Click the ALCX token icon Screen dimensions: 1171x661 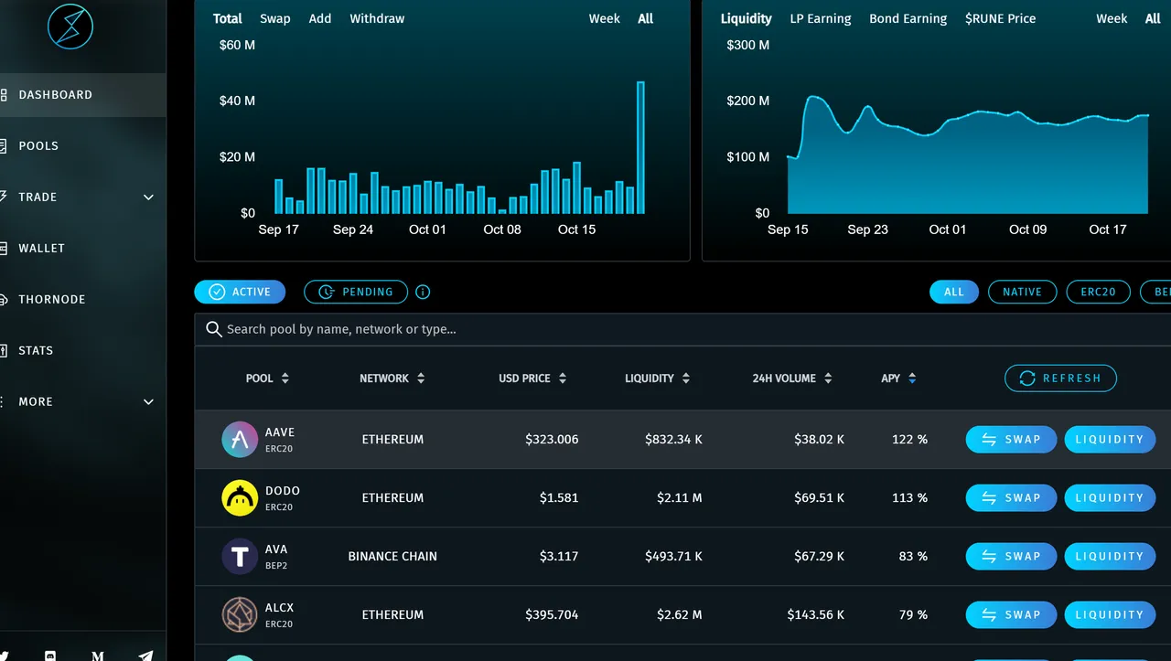[x=240, y=615]
